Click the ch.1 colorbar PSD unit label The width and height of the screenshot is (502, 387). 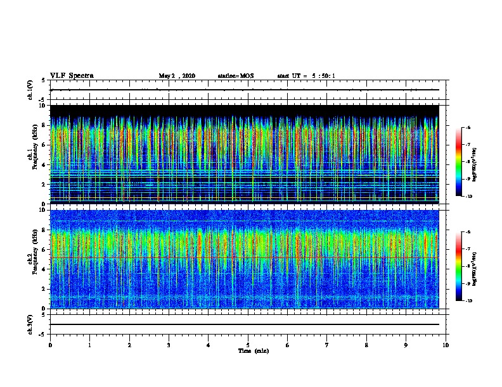tap(474, 164)
